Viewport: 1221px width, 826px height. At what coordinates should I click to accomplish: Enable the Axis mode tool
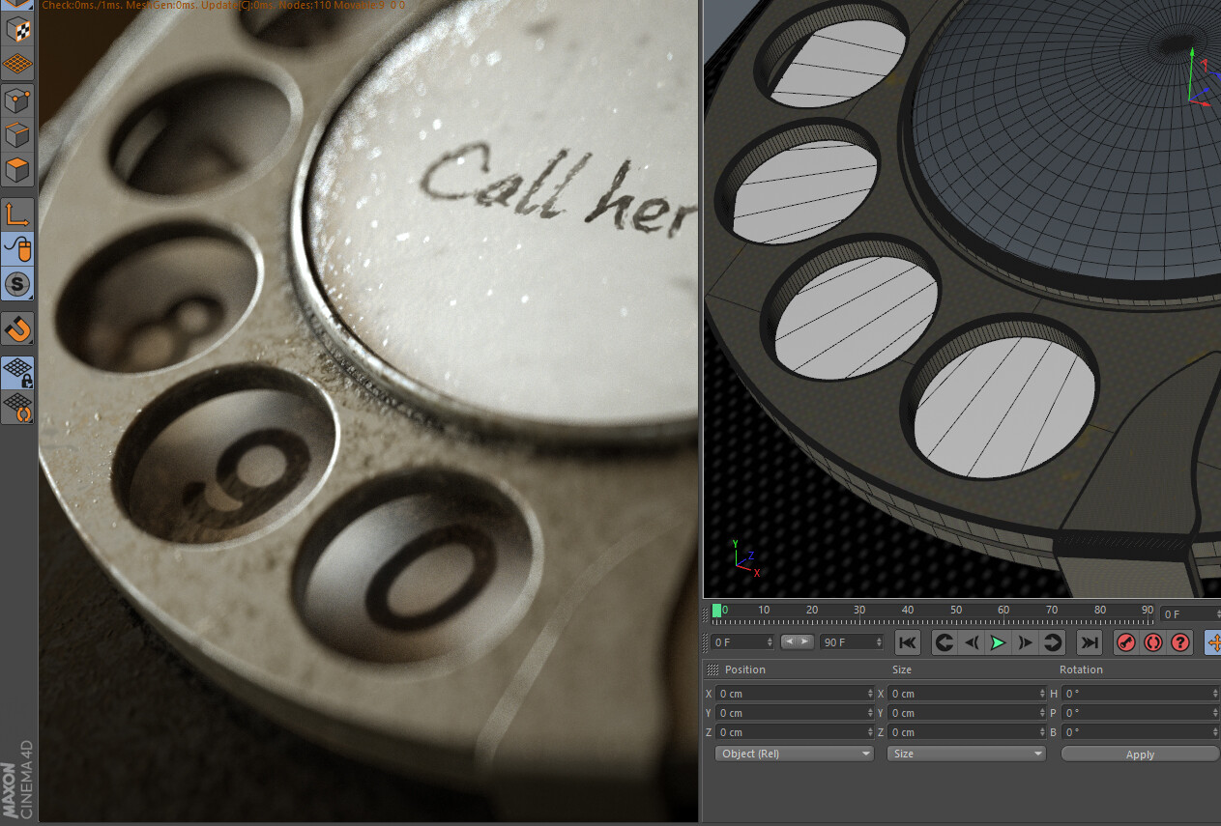(18, 214)
